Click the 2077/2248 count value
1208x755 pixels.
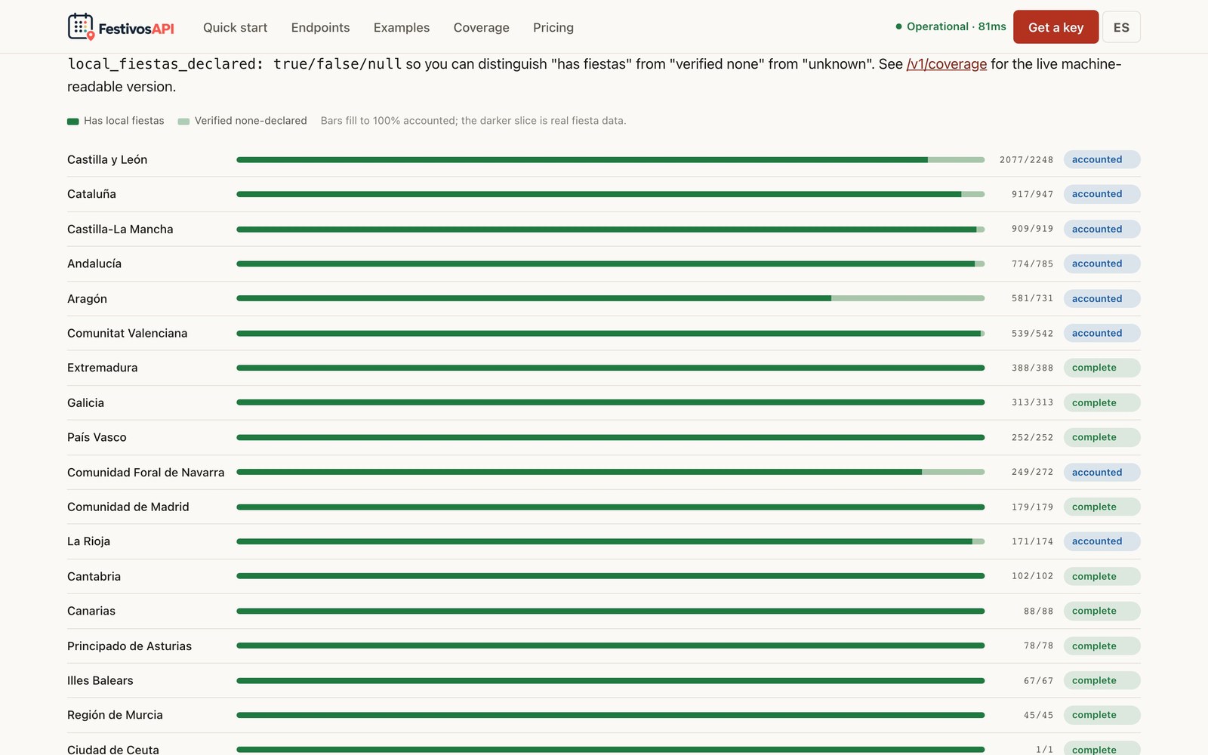(x=1026, y=160)
